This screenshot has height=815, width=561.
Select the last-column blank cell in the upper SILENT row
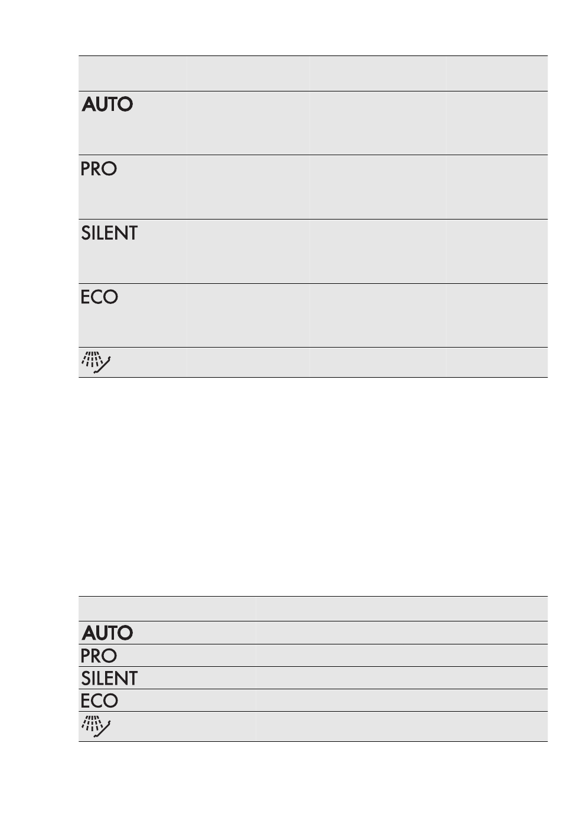click(497, 251)
